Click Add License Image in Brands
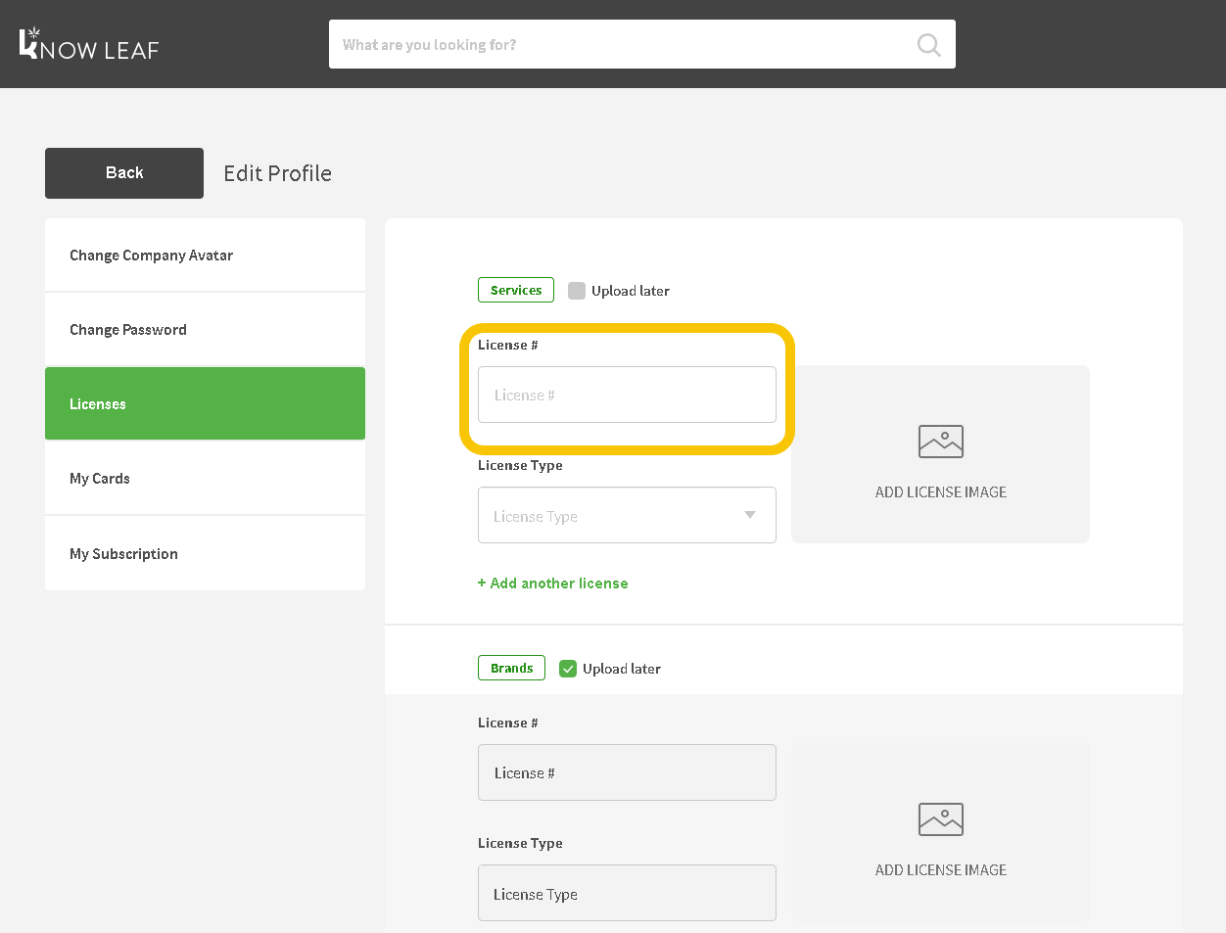 click(x=940, y=832)
